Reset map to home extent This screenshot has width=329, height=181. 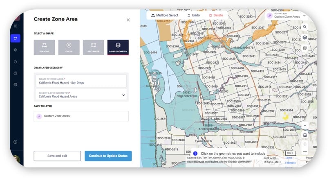click(x=305, y=135)
